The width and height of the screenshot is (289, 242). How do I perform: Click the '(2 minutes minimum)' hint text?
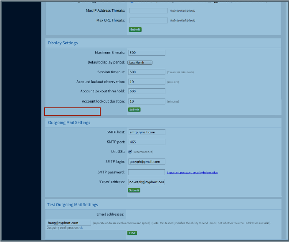(180, 72)
